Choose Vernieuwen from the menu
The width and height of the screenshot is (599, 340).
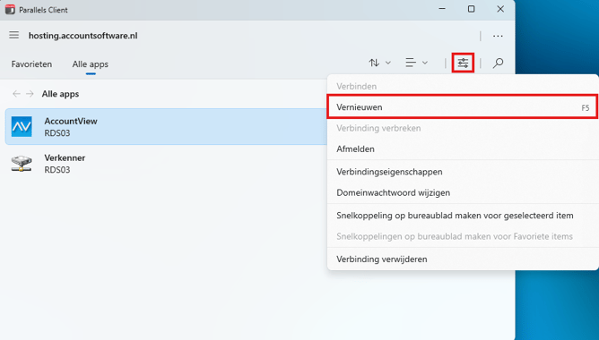point(463,107)
